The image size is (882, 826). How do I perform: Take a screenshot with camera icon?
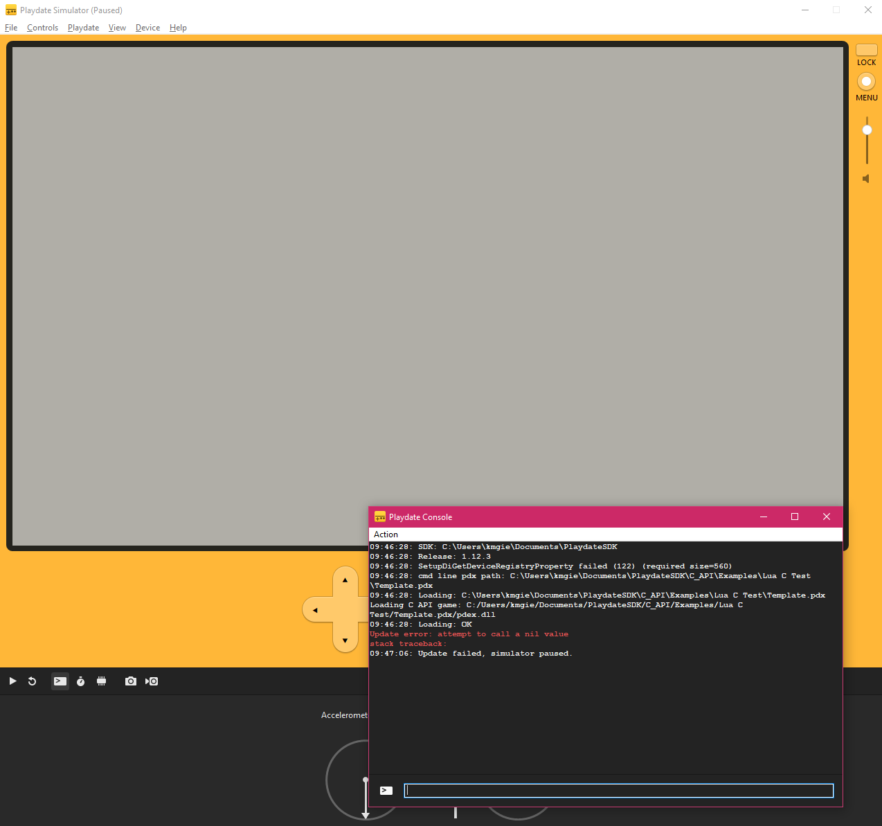[130, 681]
